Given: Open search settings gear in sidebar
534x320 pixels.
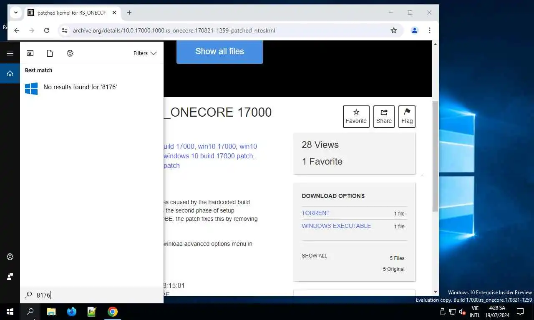Looking at the screenshot, I should pos(10,257).
